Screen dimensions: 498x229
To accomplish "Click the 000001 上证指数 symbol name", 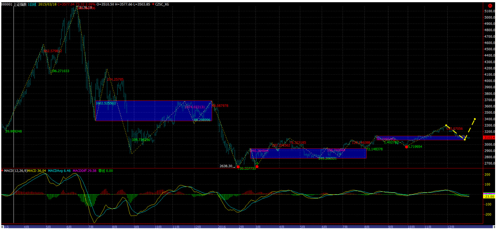I will pos(14,5).
